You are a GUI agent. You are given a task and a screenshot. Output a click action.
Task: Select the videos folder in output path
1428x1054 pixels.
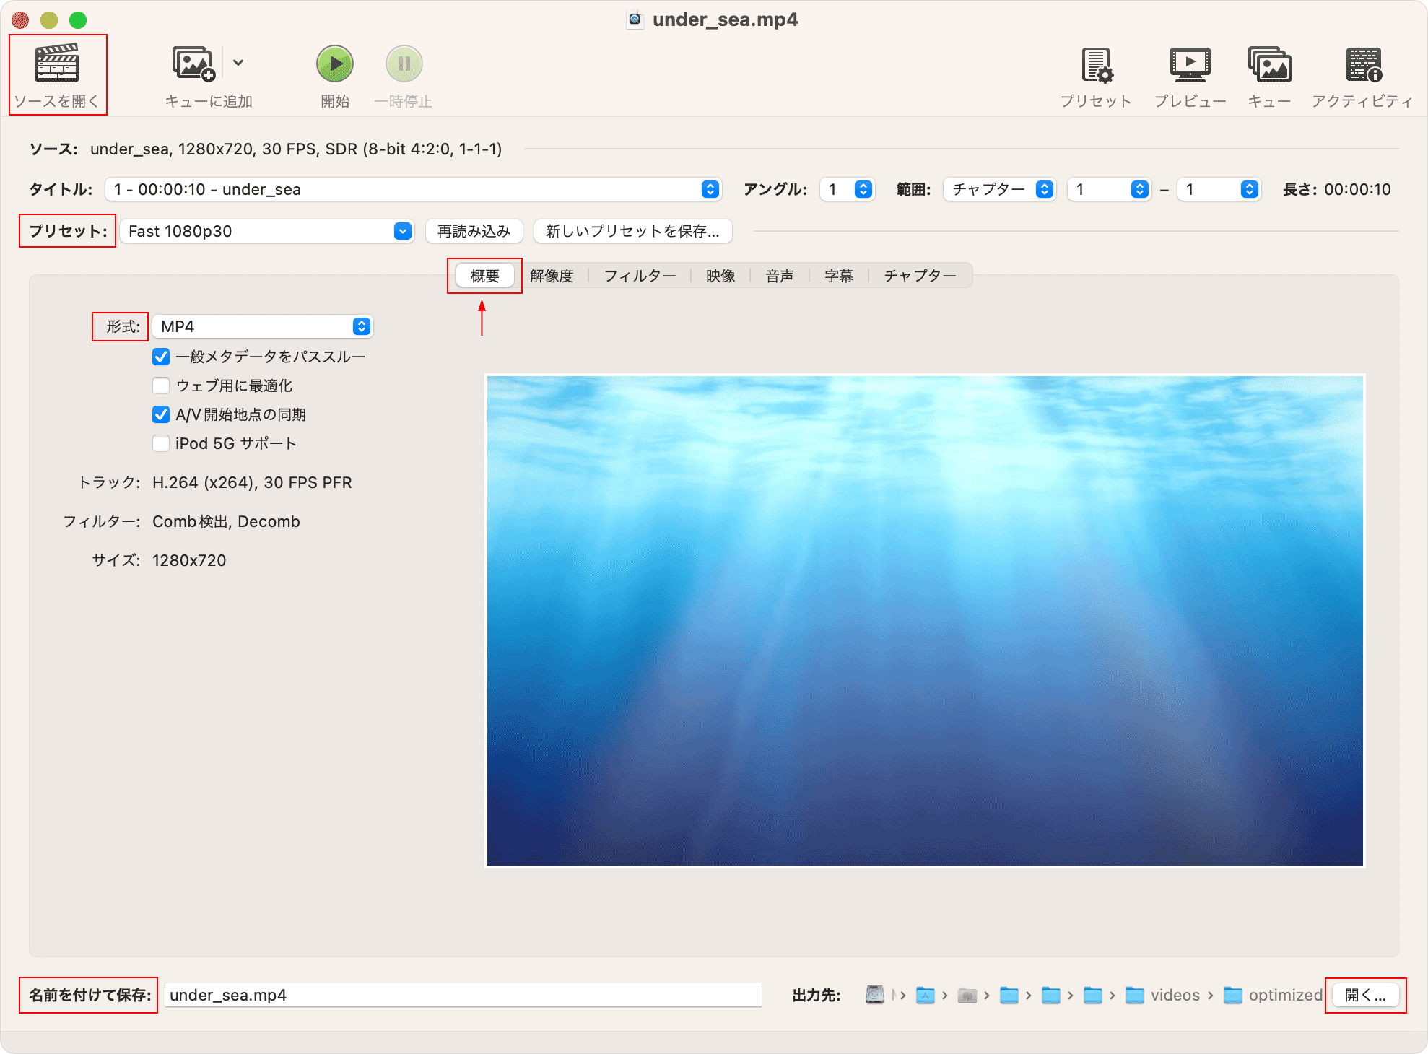point(1162,996)
